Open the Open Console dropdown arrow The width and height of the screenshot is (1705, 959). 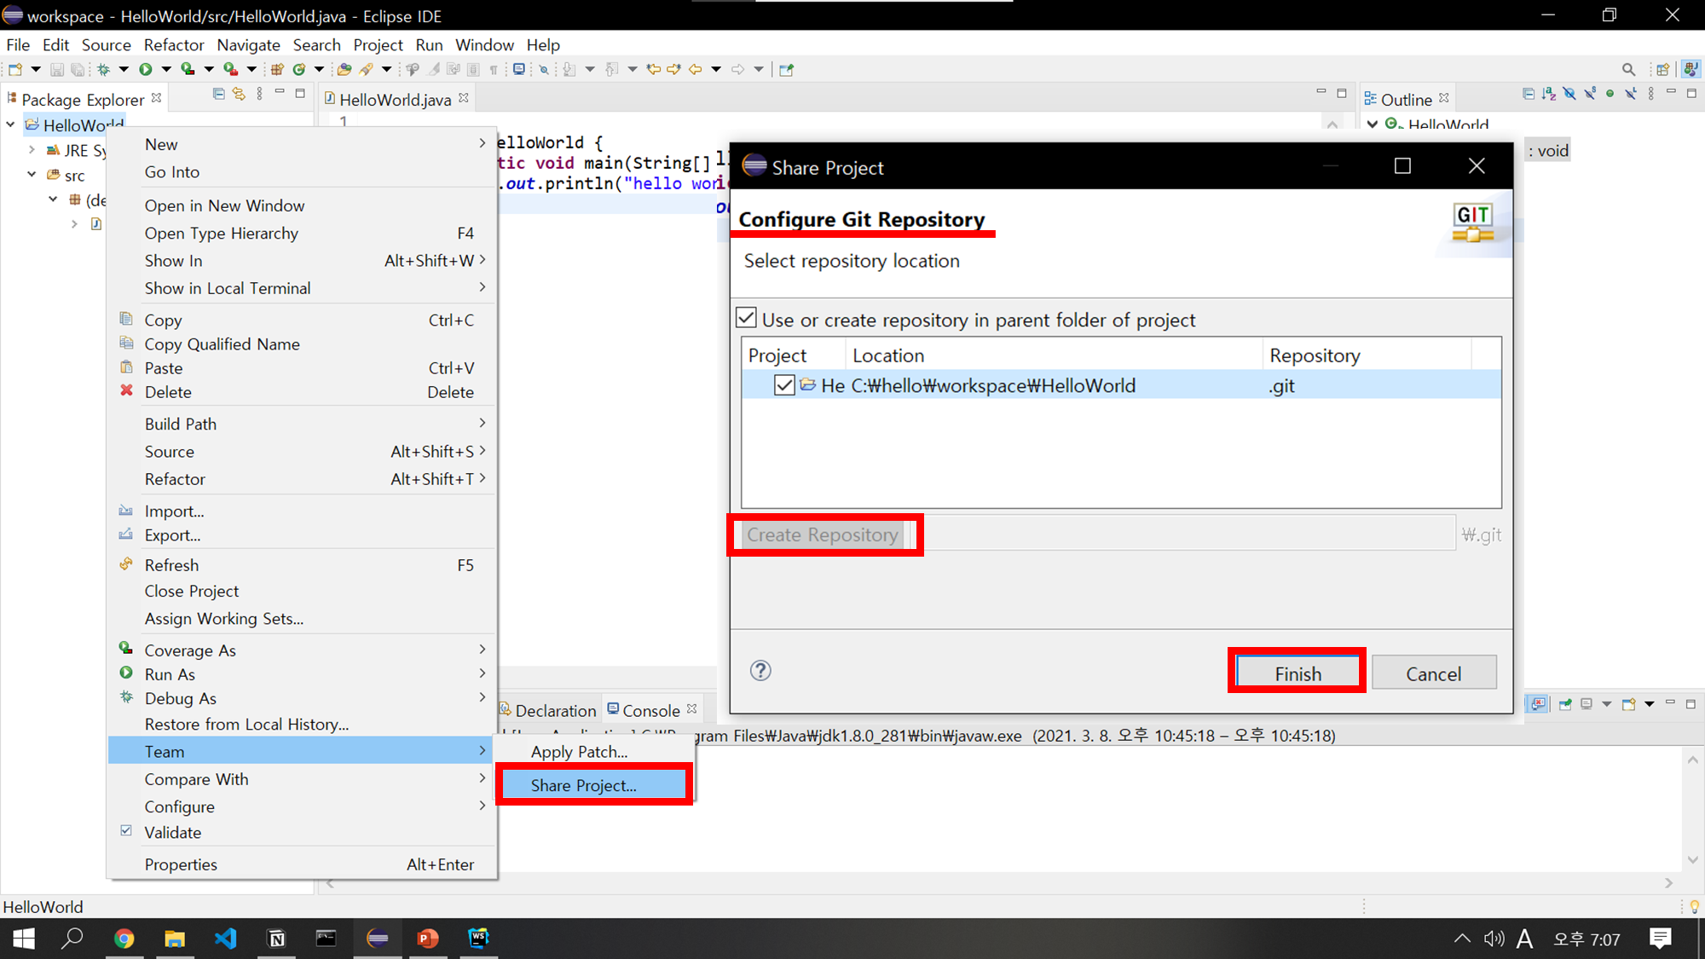(x=1650, y=704)
